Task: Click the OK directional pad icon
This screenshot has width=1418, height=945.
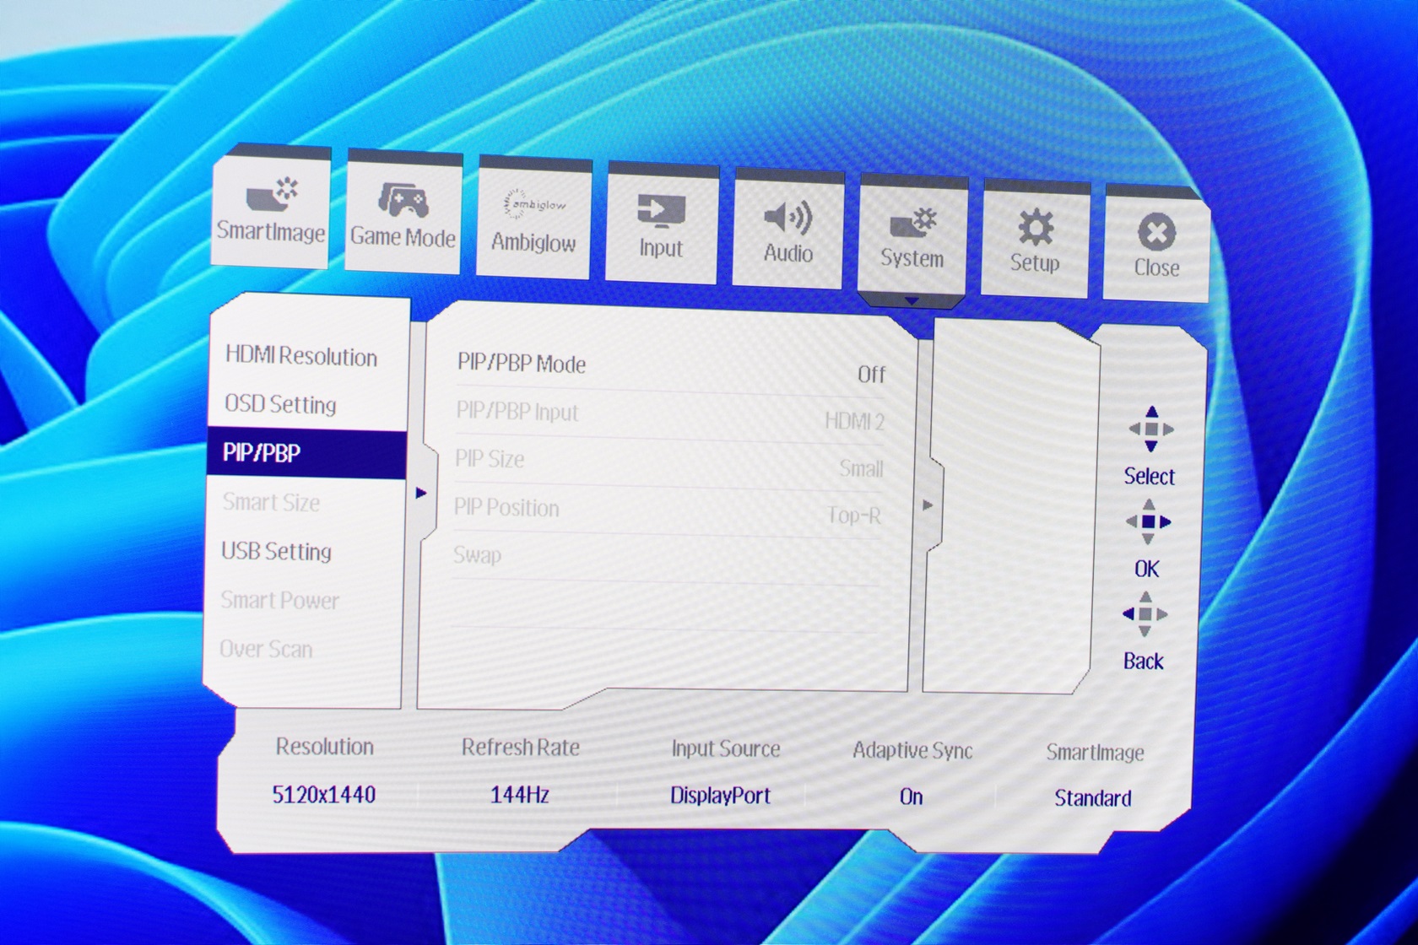Action: tap(1148, 522)
